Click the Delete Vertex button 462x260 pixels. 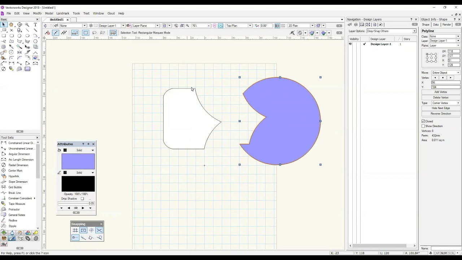tap(441, 97)
